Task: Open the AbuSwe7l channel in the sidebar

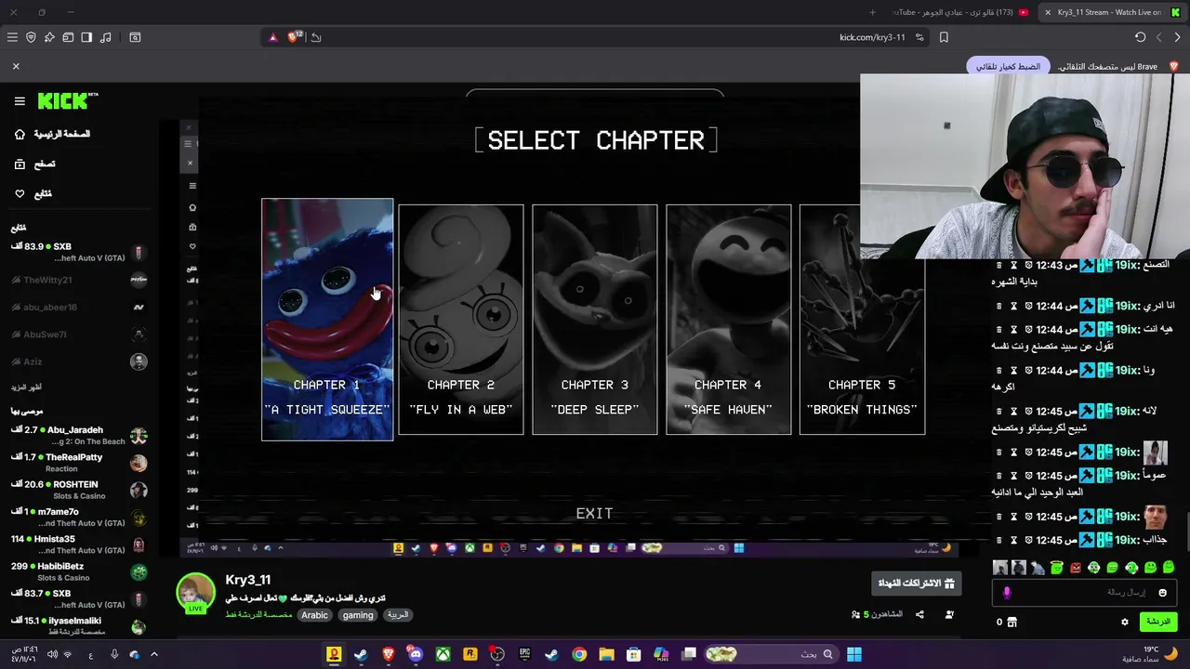Action: coord(79,334)
